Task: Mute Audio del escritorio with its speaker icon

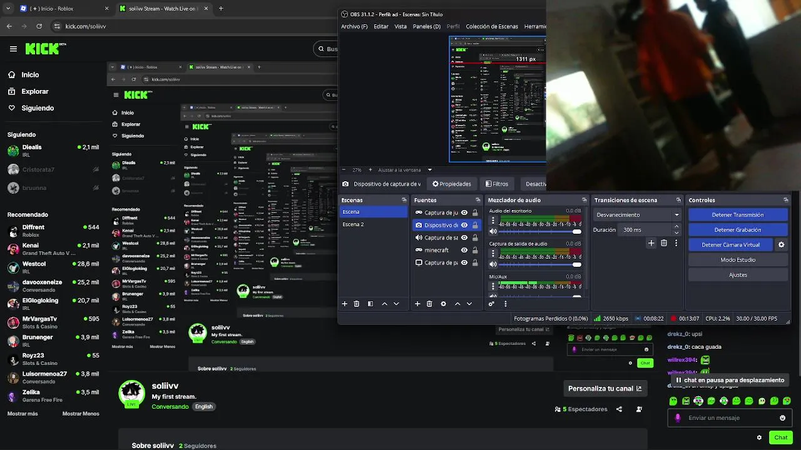Action: point(493,232)
